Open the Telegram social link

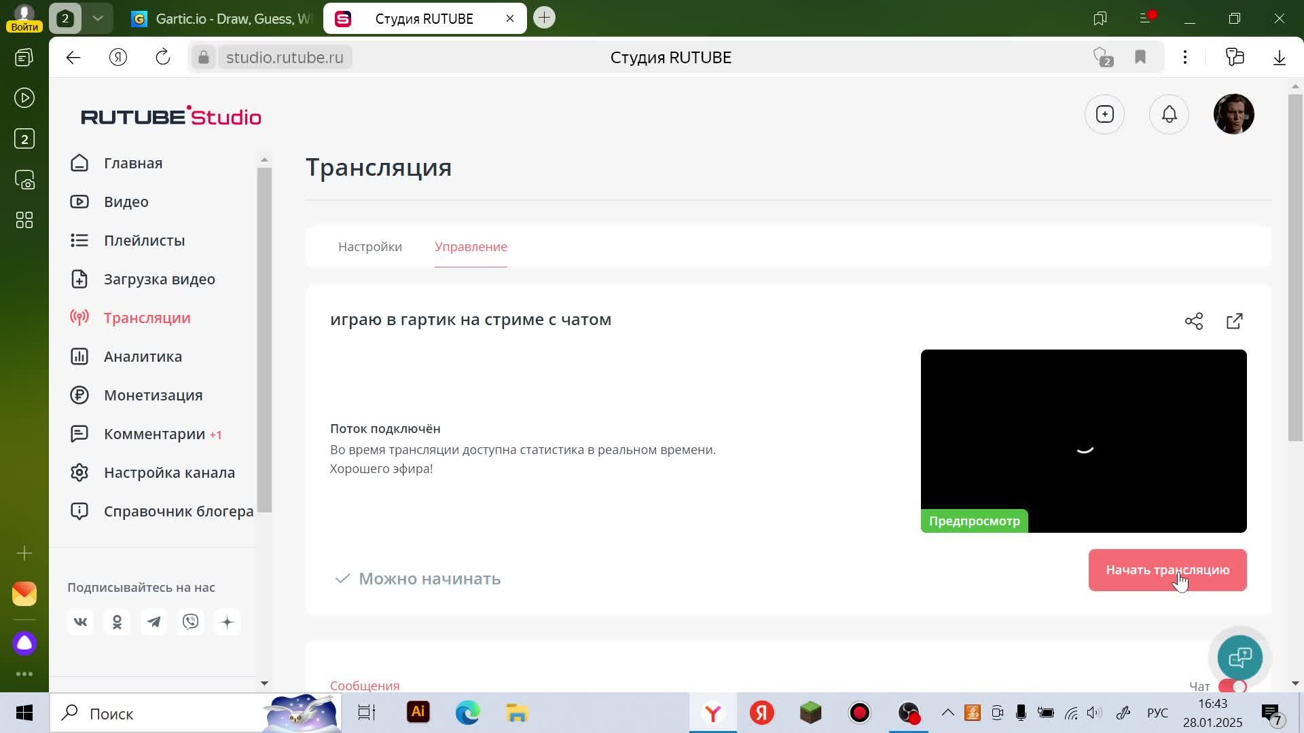click(x=154, y=622)
